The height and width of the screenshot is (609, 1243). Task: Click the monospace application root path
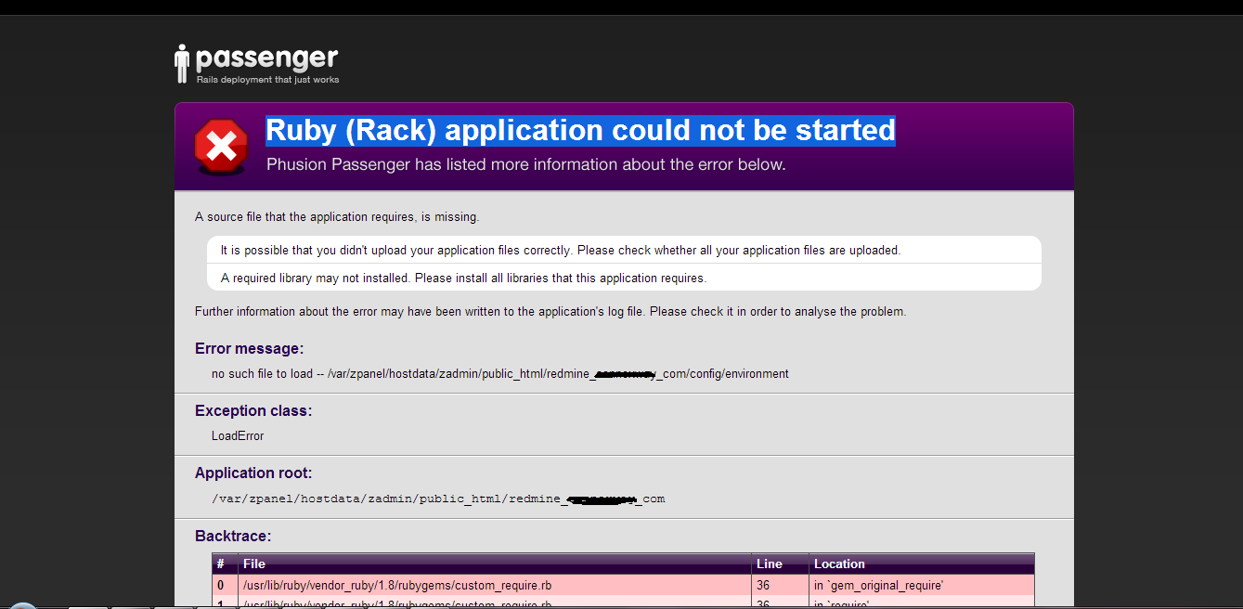[438, 499]
